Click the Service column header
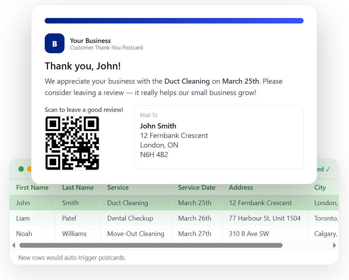 [118, 188]
